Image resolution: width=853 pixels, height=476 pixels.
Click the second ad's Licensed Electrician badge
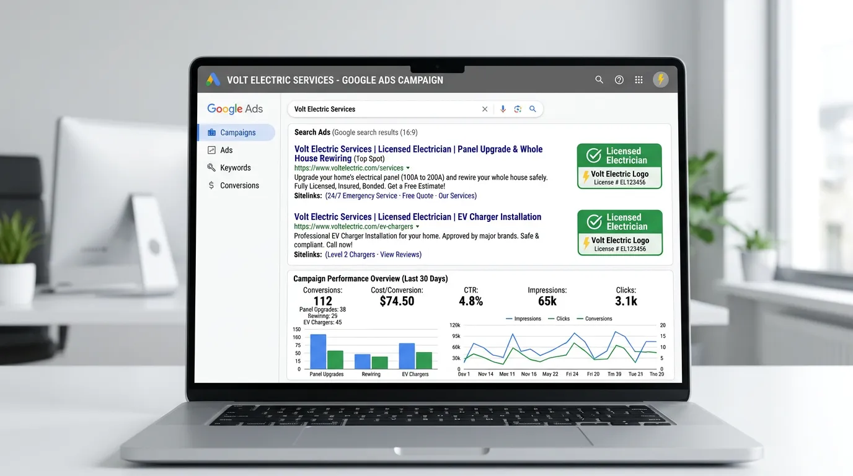tap(620, 232)
